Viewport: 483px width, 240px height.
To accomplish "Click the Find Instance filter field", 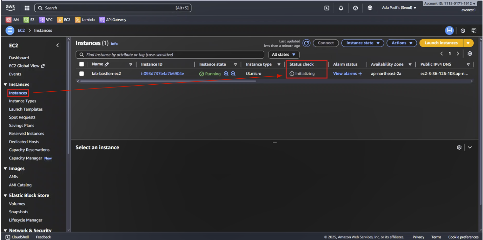I will (170, 55).
